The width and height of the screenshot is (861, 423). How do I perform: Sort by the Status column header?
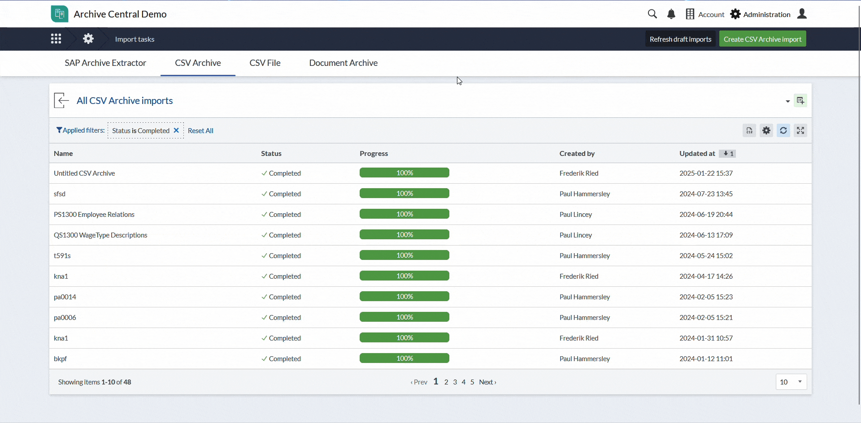(271, 154)
